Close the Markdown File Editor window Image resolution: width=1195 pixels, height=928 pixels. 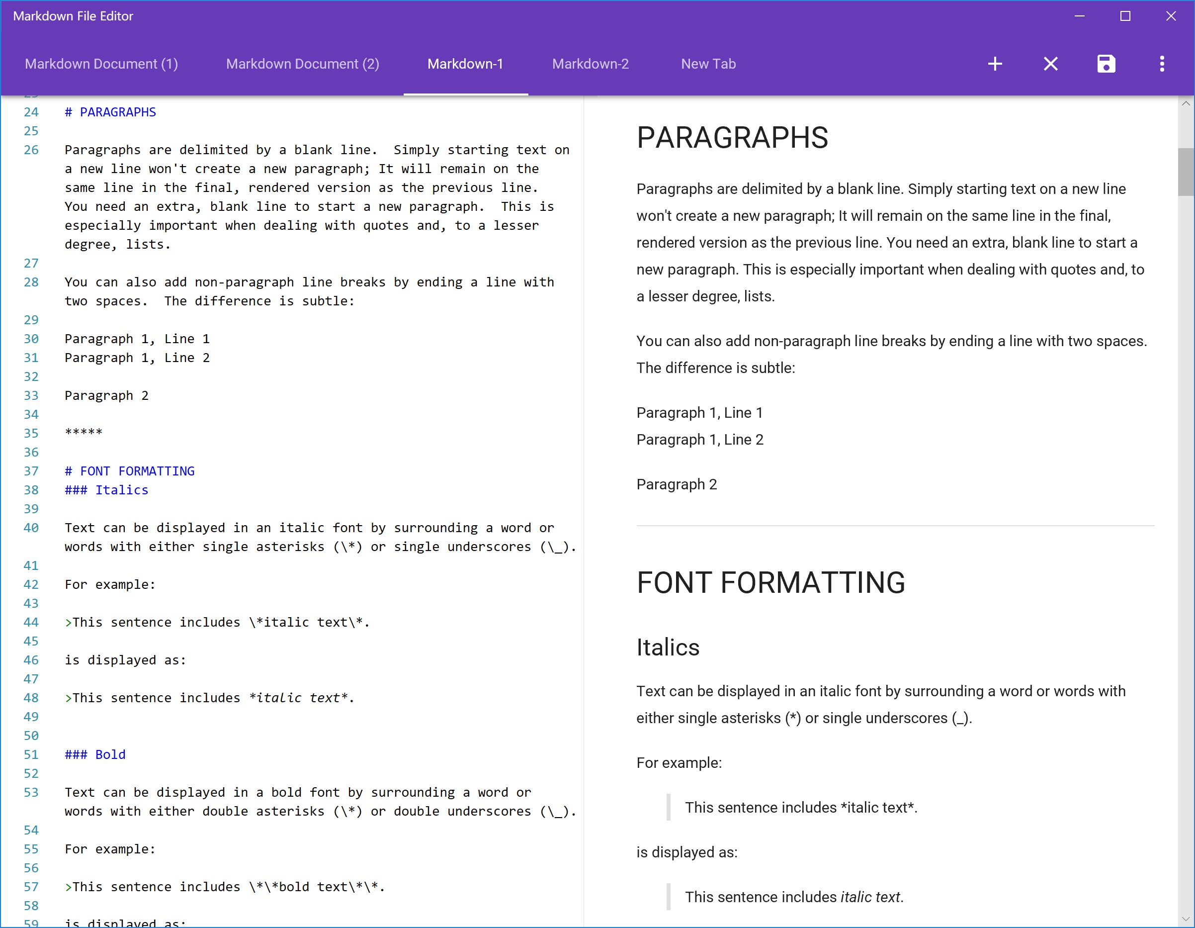pyautogui.click(x=1170, y=16)
